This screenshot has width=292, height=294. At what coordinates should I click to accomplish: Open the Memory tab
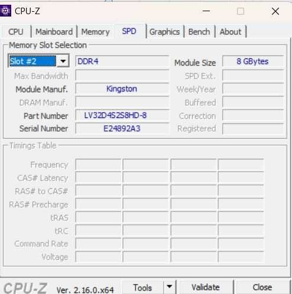click(95, 32)
